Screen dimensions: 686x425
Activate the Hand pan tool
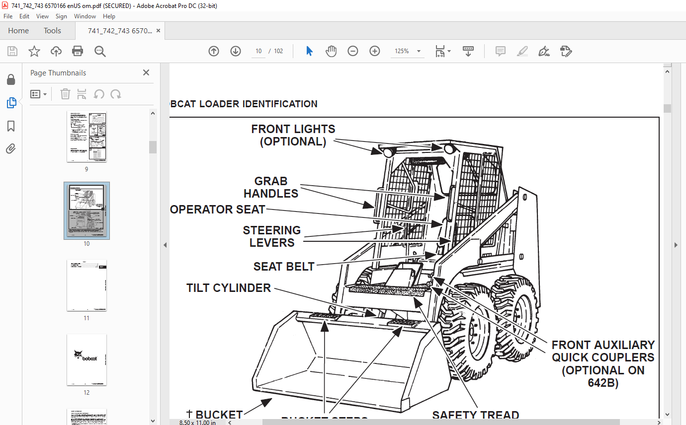[x=331, y=51]
